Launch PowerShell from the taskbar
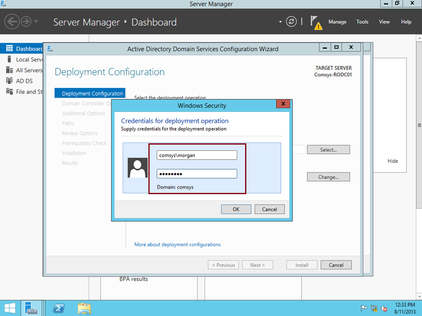This screenshot has height=316, width=422. click(59, 308)
